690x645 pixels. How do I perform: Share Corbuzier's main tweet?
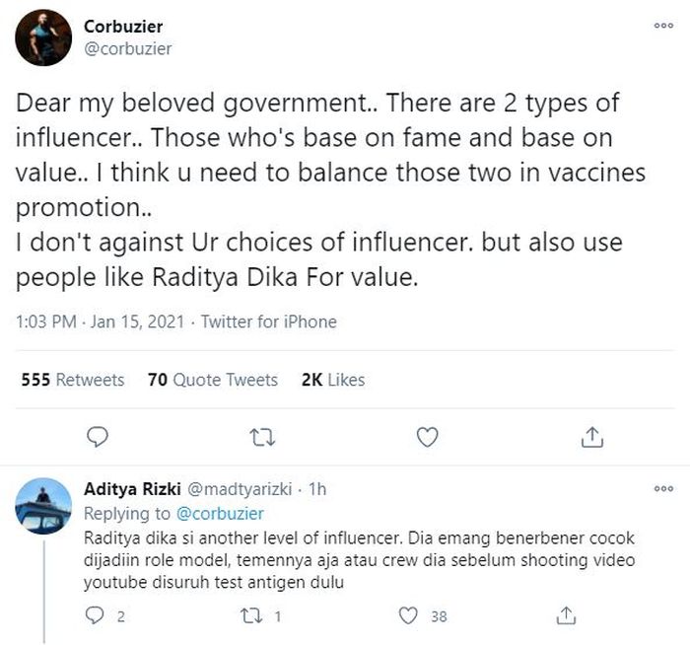pos(591,435)
